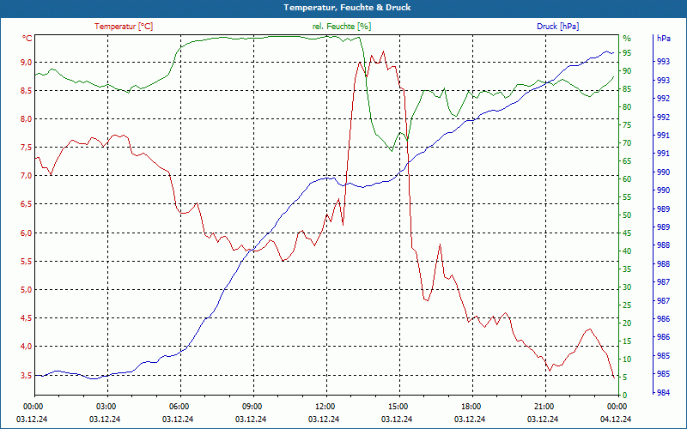Click temperature axis value '6,0'
687x429 pixels.
(27, 233)
